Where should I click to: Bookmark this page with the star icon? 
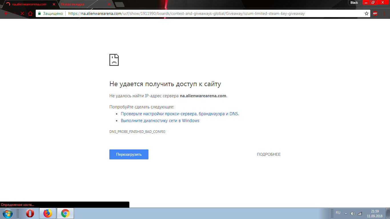367,13
